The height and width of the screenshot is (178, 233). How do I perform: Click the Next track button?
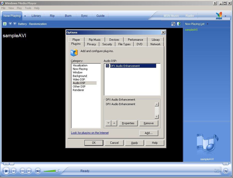pyautogui.click(x=29, y=171)
